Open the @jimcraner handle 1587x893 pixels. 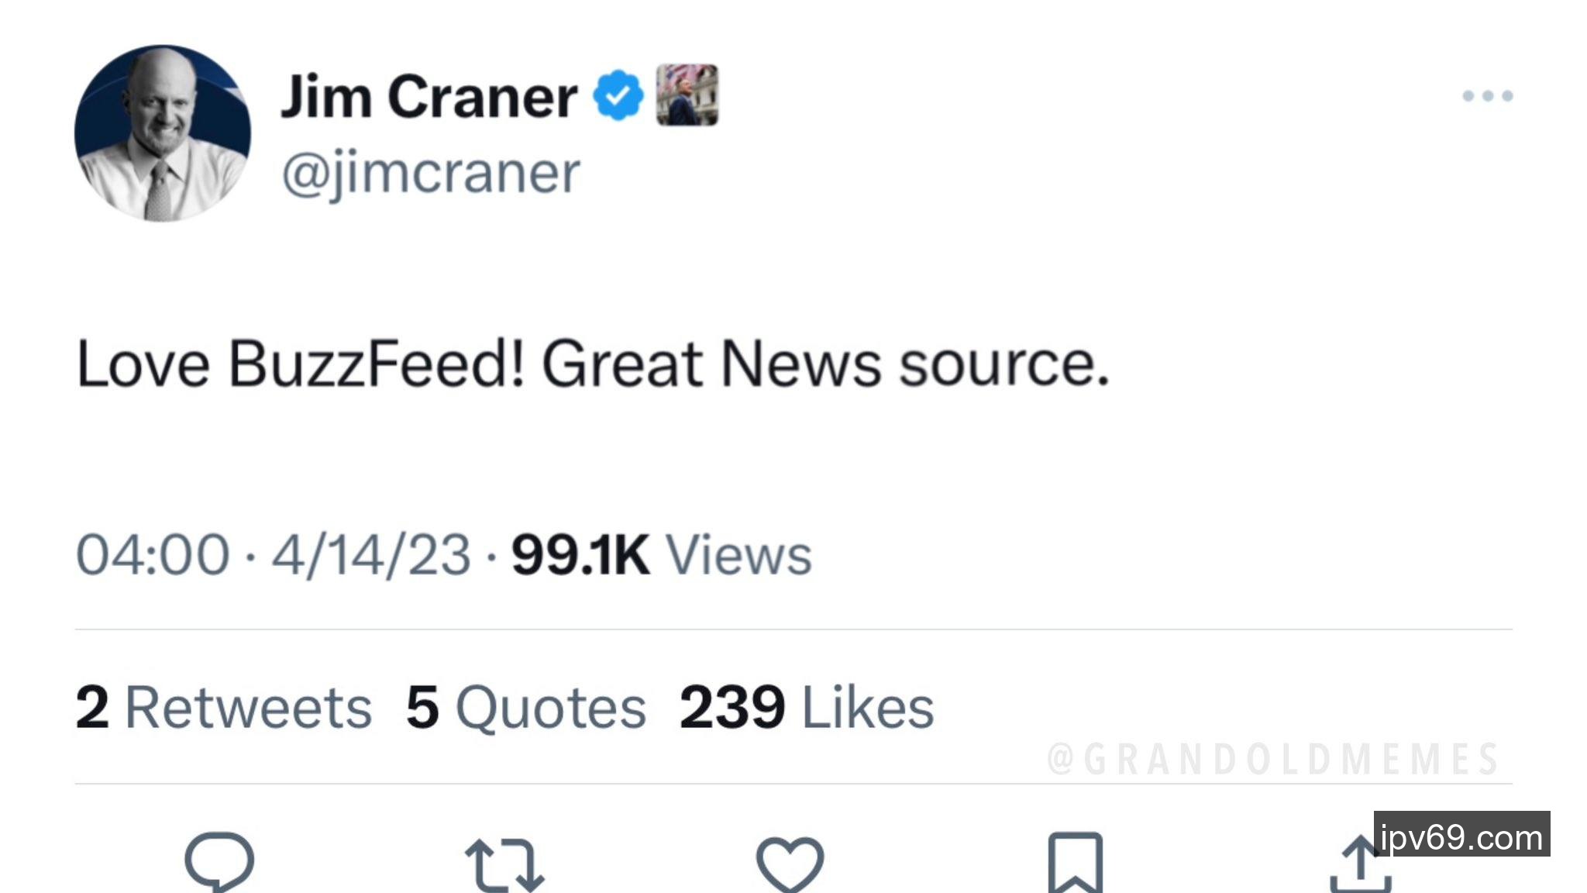pos(431,173)
